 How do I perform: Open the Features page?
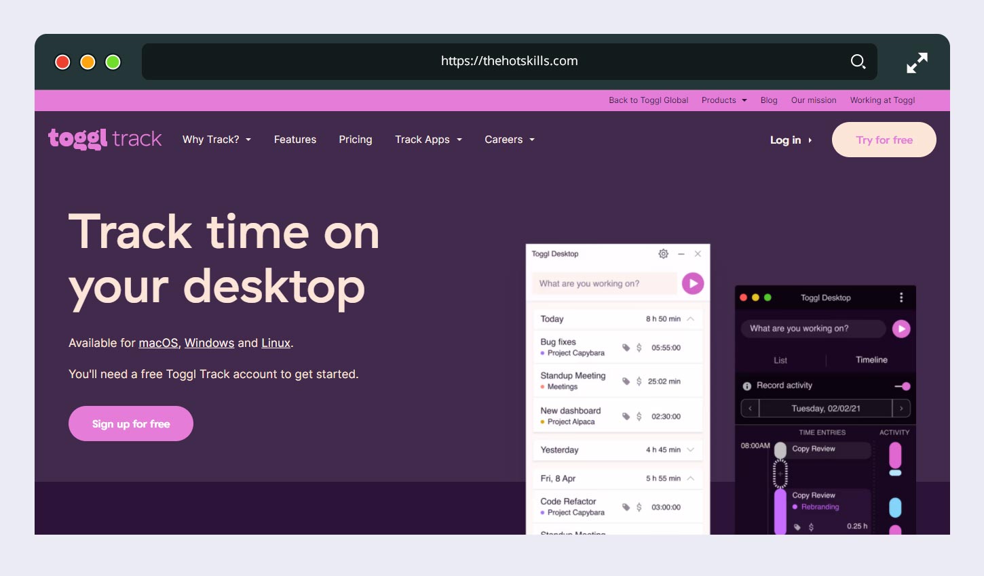[x=295, y=140]
